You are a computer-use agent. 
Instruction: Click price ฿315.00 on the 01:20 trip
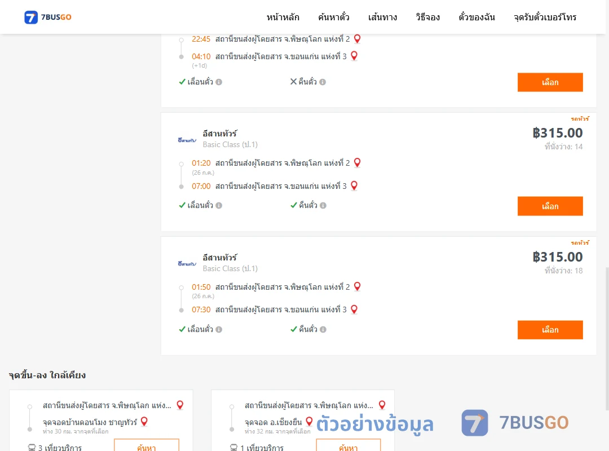point(557,133)
